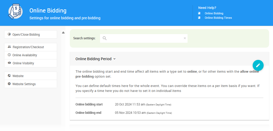The height and width of the screenshot is (131, 273).
Task: Click the chevron beside Online Bidding Period
Action: click(x=114, y=59)
